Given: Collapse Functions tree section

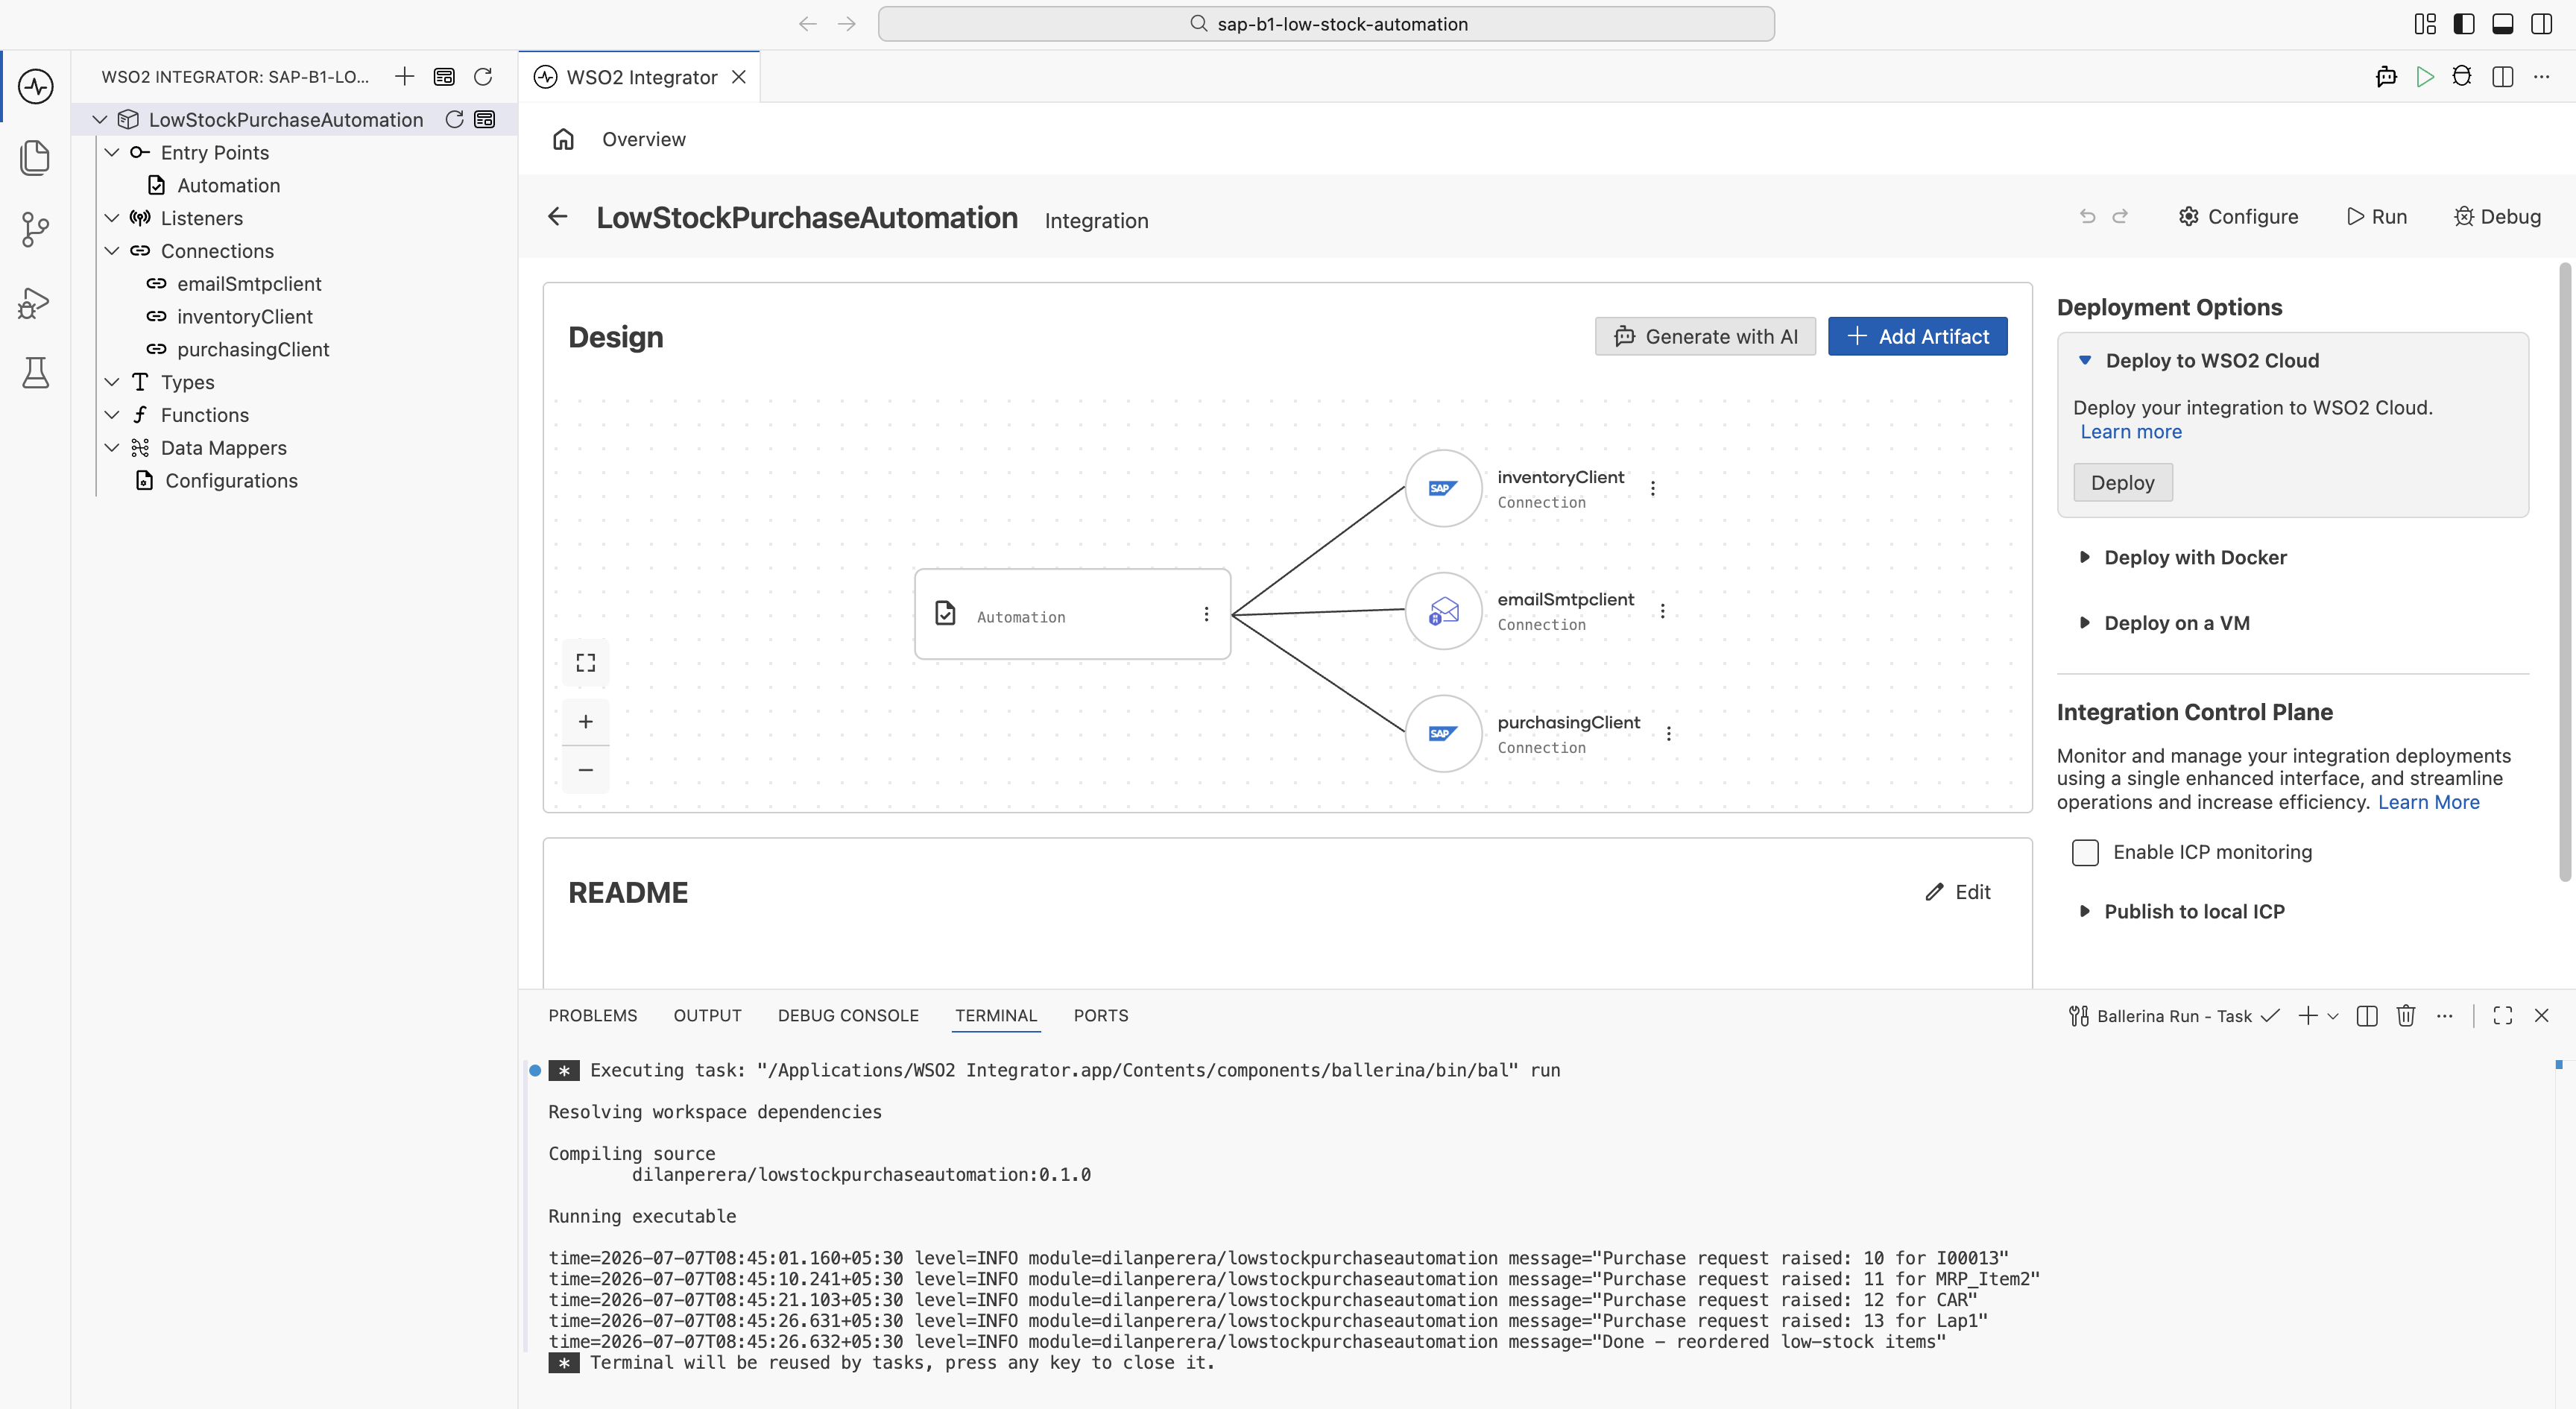Looking at the screenshot, I should point(112,414).
